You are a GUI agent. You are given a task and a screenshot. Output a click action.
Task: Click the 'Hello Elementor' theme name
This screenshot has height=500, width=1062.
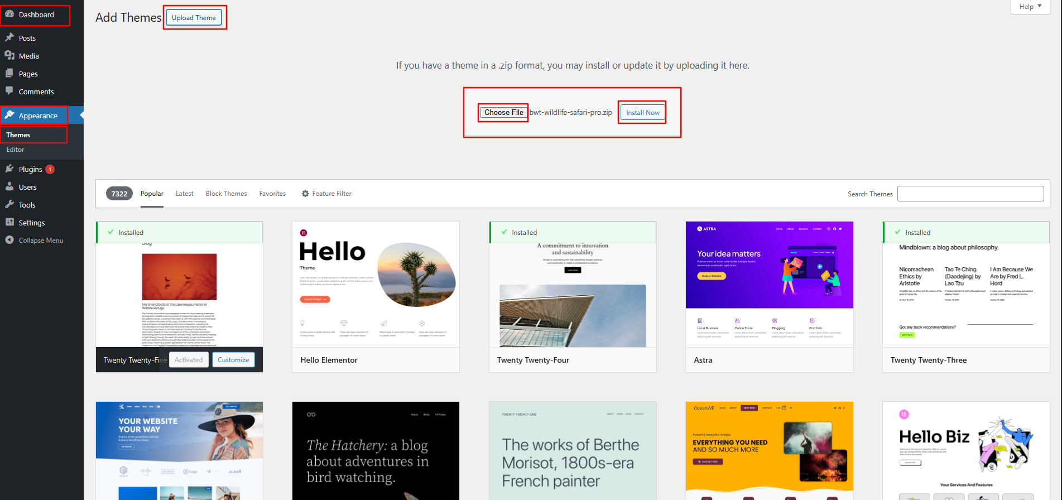point(329,360)
